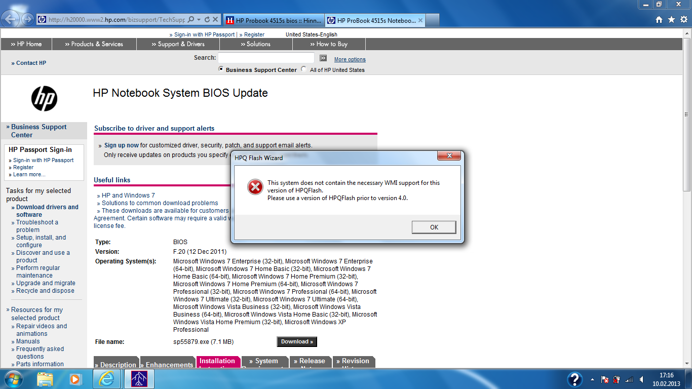Click Upgrade and migrate sidebar link
This screenshot has width=692, height=389.
46,283
